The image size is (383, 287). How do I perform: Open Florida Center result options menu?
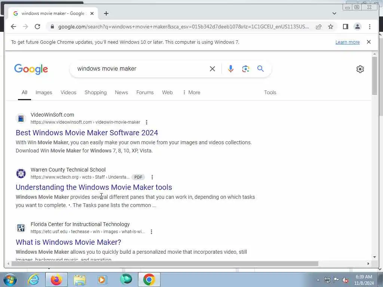151,232
